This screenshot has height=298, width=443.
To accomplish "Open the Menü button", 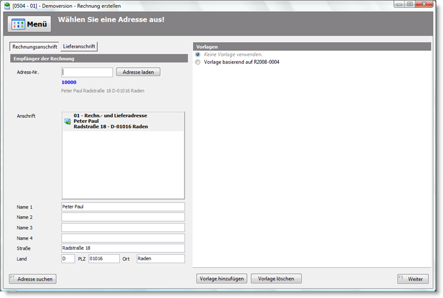I will [29, 24].
